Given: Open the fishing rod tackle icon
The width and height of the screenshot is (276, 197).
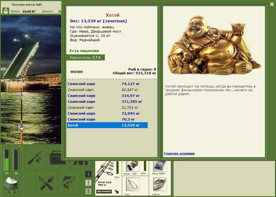Looking at the screenshot, I should coord(35,157).
